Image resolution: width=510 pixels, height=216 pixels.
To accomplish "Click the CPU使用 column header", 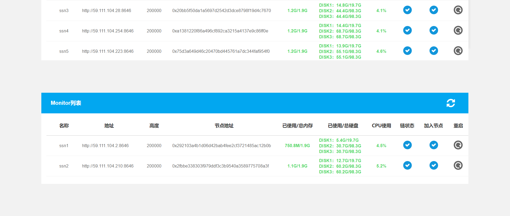I will [381, 126].
